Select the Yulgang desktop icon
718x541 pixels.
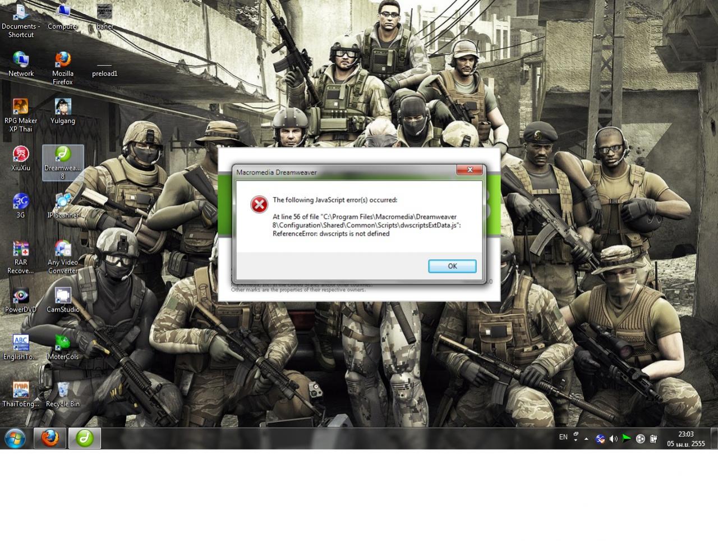point(63,111)
